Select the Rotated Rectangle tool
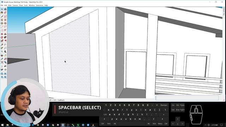The width and height of the screenshot is (226, 127). point(5,20)
